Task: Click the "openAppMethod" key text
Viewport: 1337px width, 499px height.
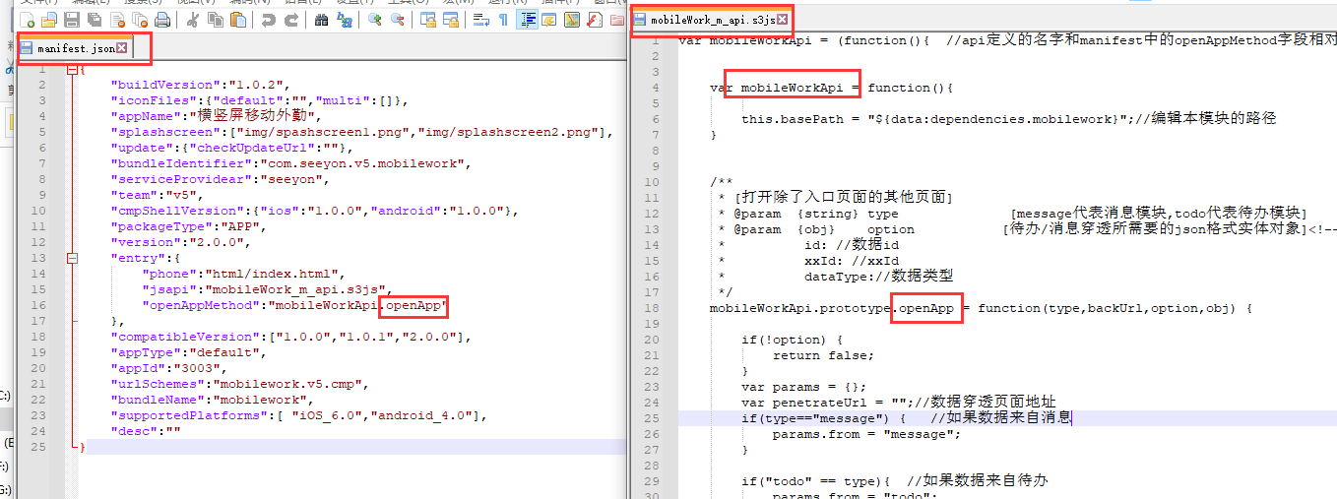Action: click(201, 306)
